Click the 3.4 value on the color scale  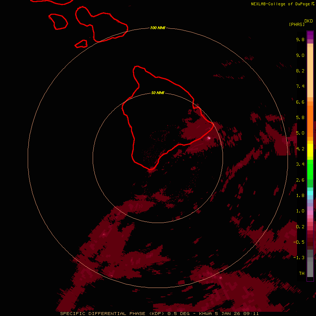click(x=300, y=164)
